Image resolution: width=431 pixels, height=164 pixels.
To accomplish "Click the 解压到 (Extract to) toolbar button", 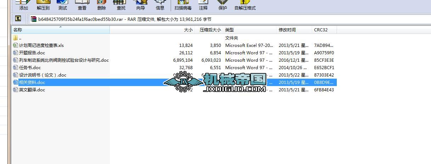I will click(x=43, y=5).
